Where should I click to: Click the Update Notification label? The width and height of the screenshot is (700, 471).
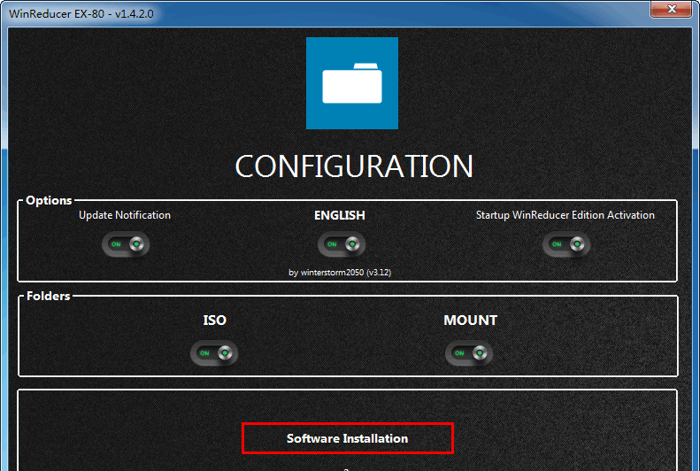pos(125,215)
